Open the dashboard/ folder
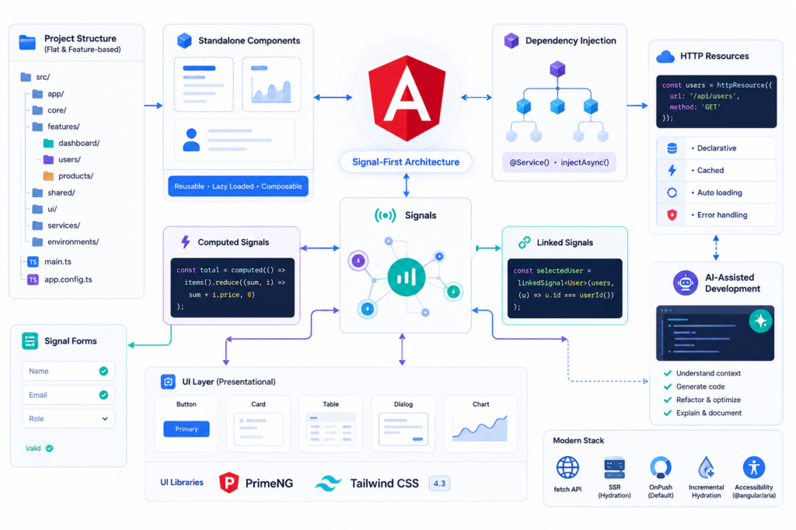The height and width of the screenshot is (530, 796). tap(71, 143)
